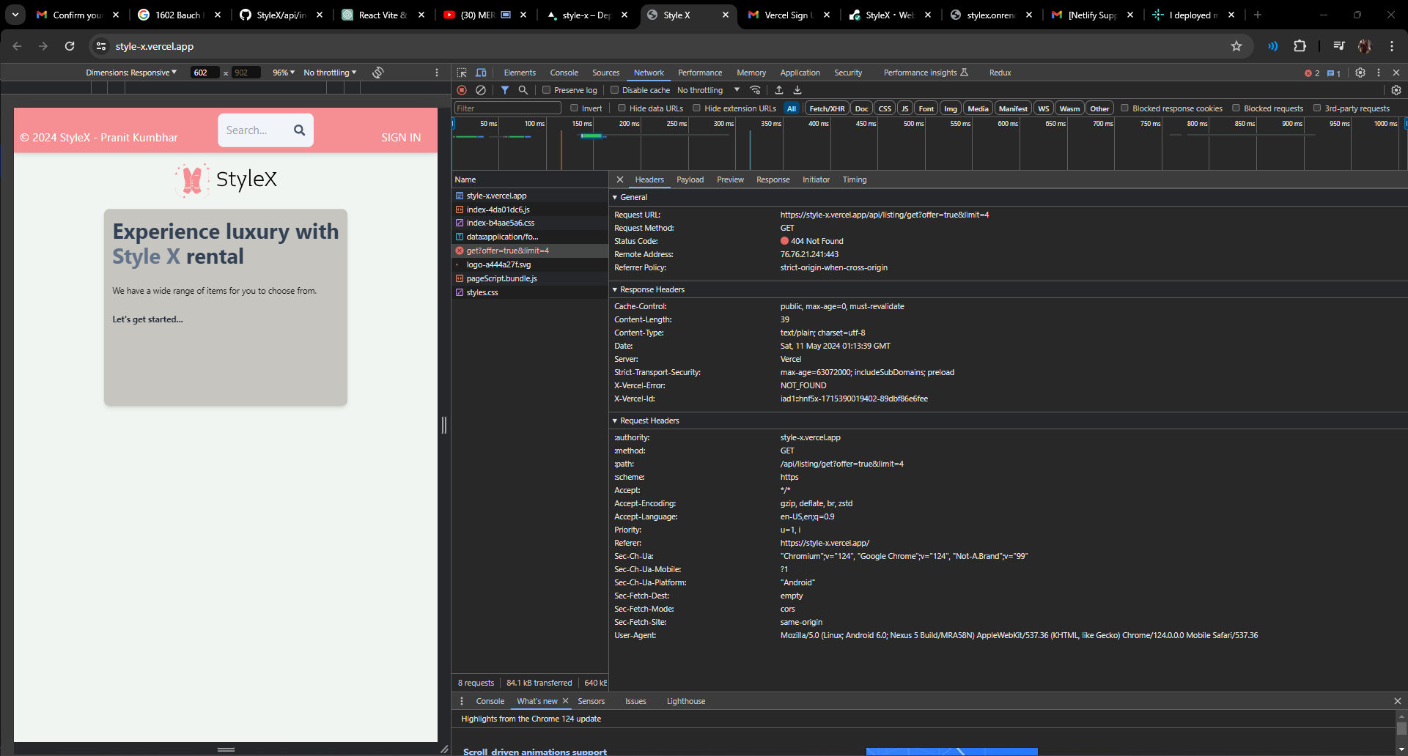Switch to the Console panel tab
Screen dimensions: 1408x756
(564, 73)
